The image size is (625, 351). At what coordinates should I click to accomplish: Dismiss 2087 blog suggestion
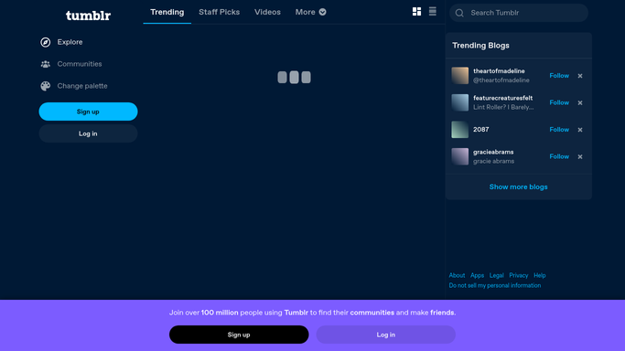point(580,130)
